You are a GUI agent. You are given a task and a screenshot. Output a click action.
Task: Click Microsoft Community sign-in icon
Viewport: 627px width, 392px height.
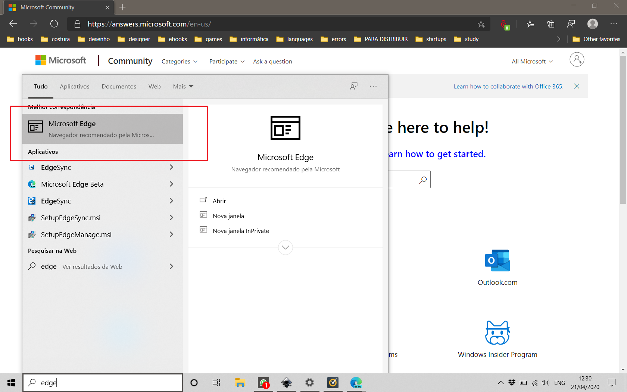577,60
